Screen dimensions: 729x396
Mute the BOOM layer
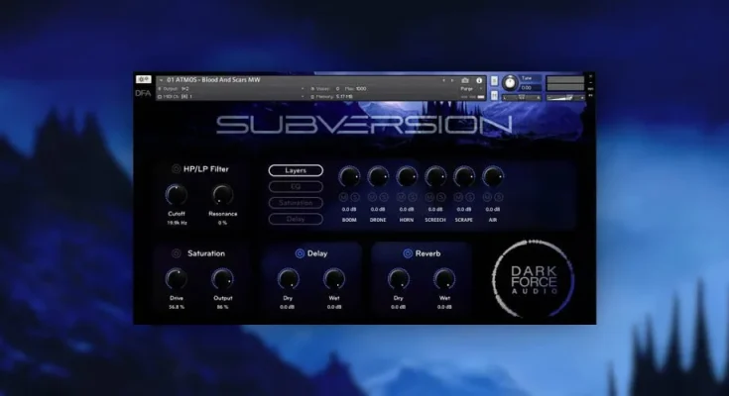[344, 196]
